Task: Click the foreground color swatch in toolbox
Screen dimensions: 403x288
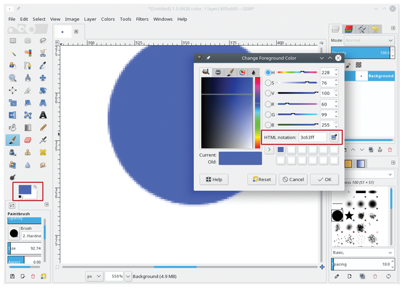Action: click(25, 190)
